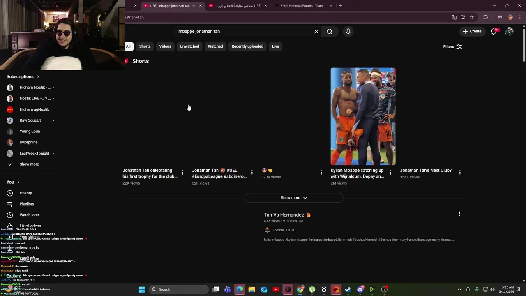Expand the Show more Shorts button

pyautogui.click(x=294, y=198)
